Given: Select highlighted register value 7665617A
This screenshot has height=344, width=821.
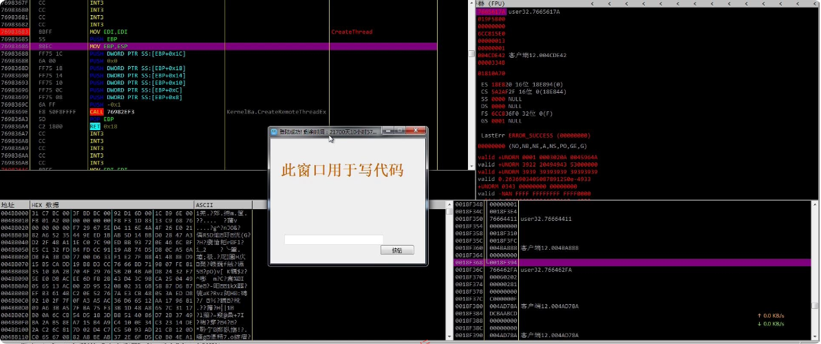Looking at the screenshot, I should point(491,12).
